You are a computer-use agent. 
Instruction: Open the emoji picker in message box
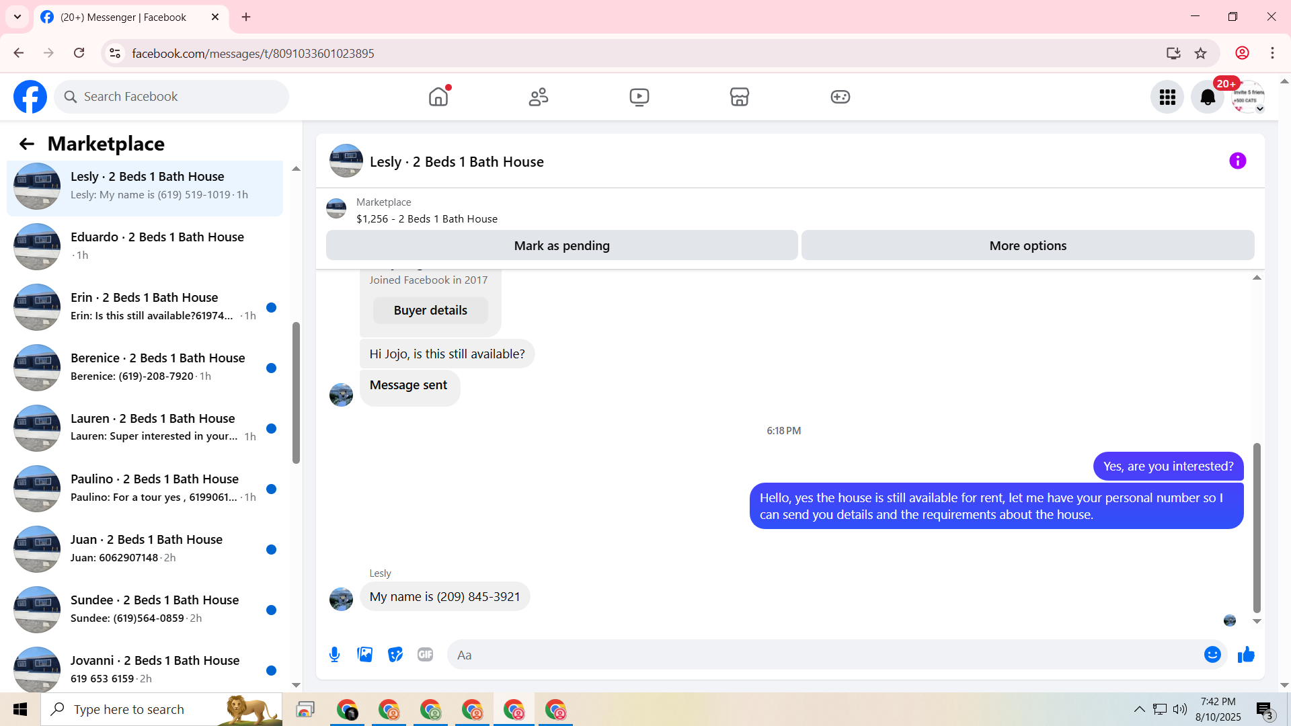1212,655
